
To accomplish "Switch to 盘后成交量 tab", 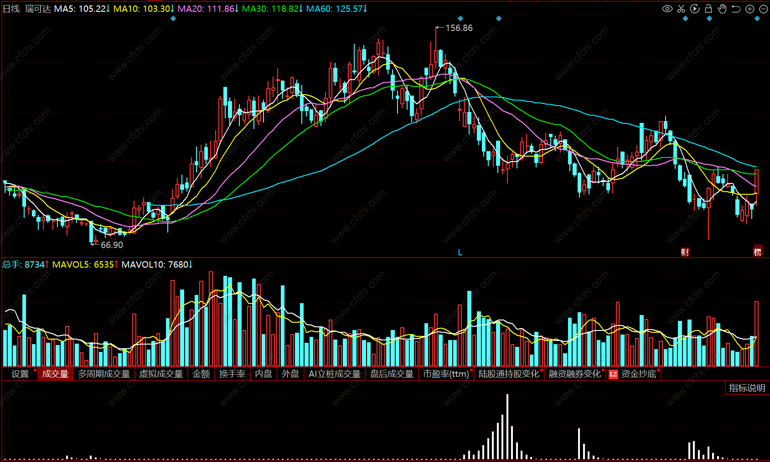I will pyautogui.click(x=392, y=374).
